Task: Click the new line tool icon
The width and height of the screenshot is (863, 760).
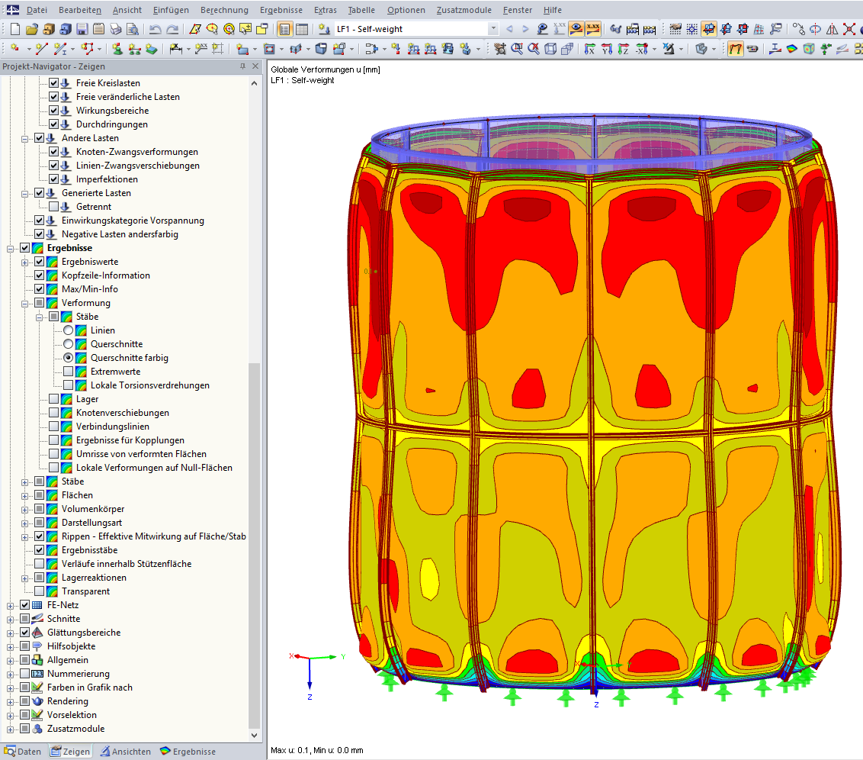Action: point(41,49)
